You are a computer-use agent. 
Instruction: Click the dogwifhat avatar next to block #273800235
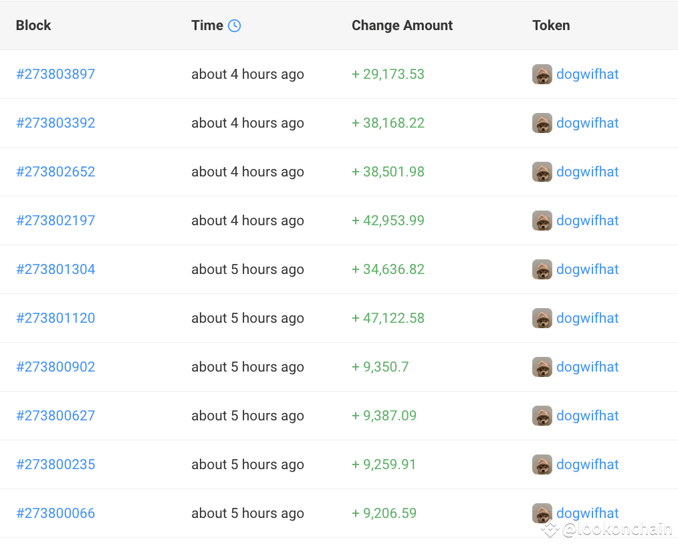(542, 464)
